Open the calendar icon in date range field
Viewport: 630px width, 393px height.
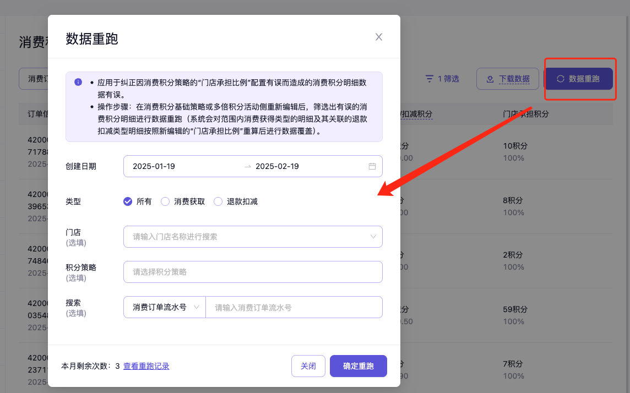(372, 166)
